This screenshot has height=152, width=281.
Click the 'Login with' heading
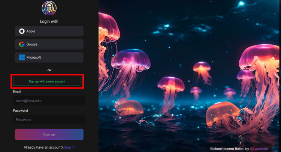[x=49, y=21]
